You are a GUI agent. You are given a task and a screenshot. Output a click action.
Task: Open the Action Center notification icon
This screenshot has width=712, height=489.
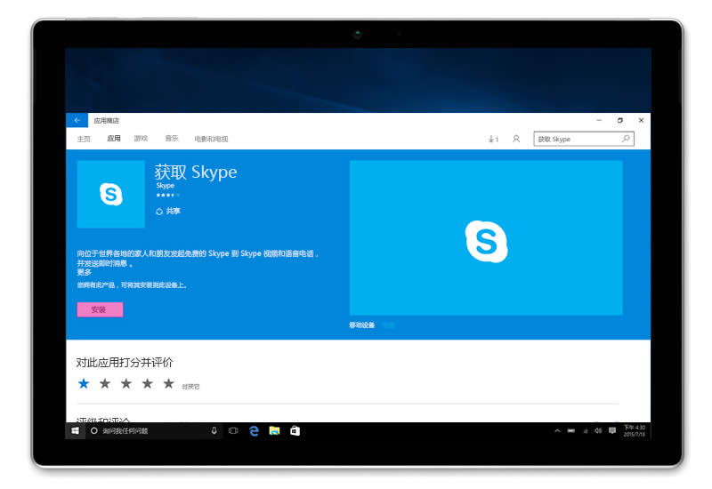[612, 430]
